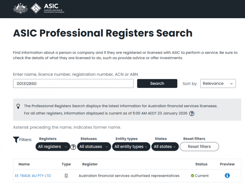
Task: Open the EE TRADE AU PTY LTD link
Action: pyautogui.click(x=33, y=176)
